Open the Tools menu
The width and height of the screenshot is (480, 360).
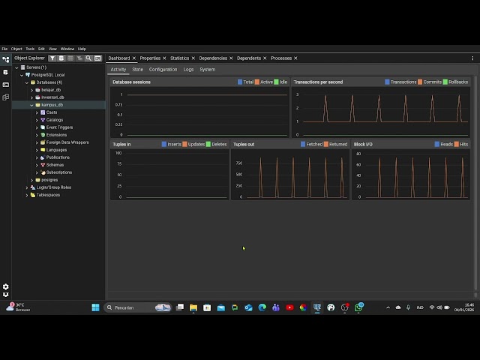click(x=30, y=49)
